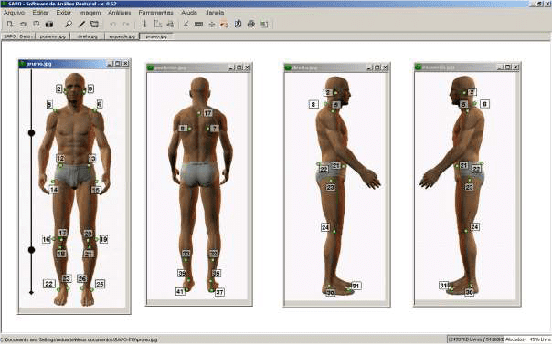This screenshot has width=552, height=344.
Task: Click marker label 37 in posterior view window
Action: click(x=219, y=292)
